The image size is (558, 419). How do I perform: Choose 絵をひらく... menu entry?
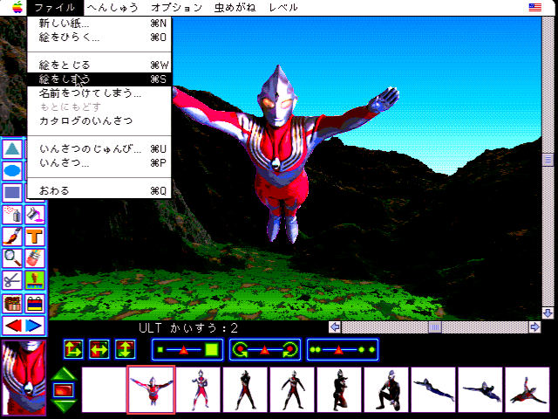point(99,38)
